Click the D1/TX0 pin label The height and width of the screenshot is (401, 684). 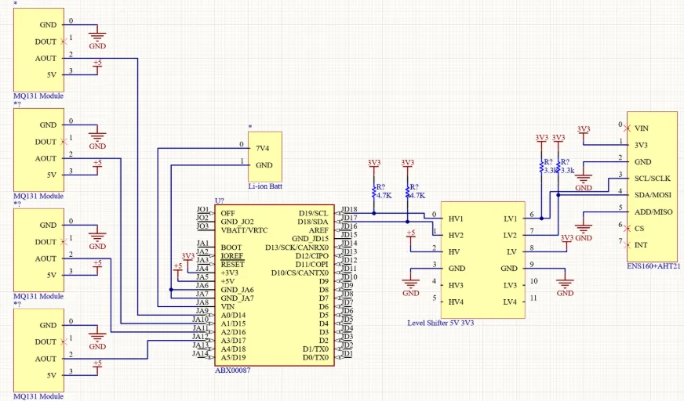[x=315, y=349]
